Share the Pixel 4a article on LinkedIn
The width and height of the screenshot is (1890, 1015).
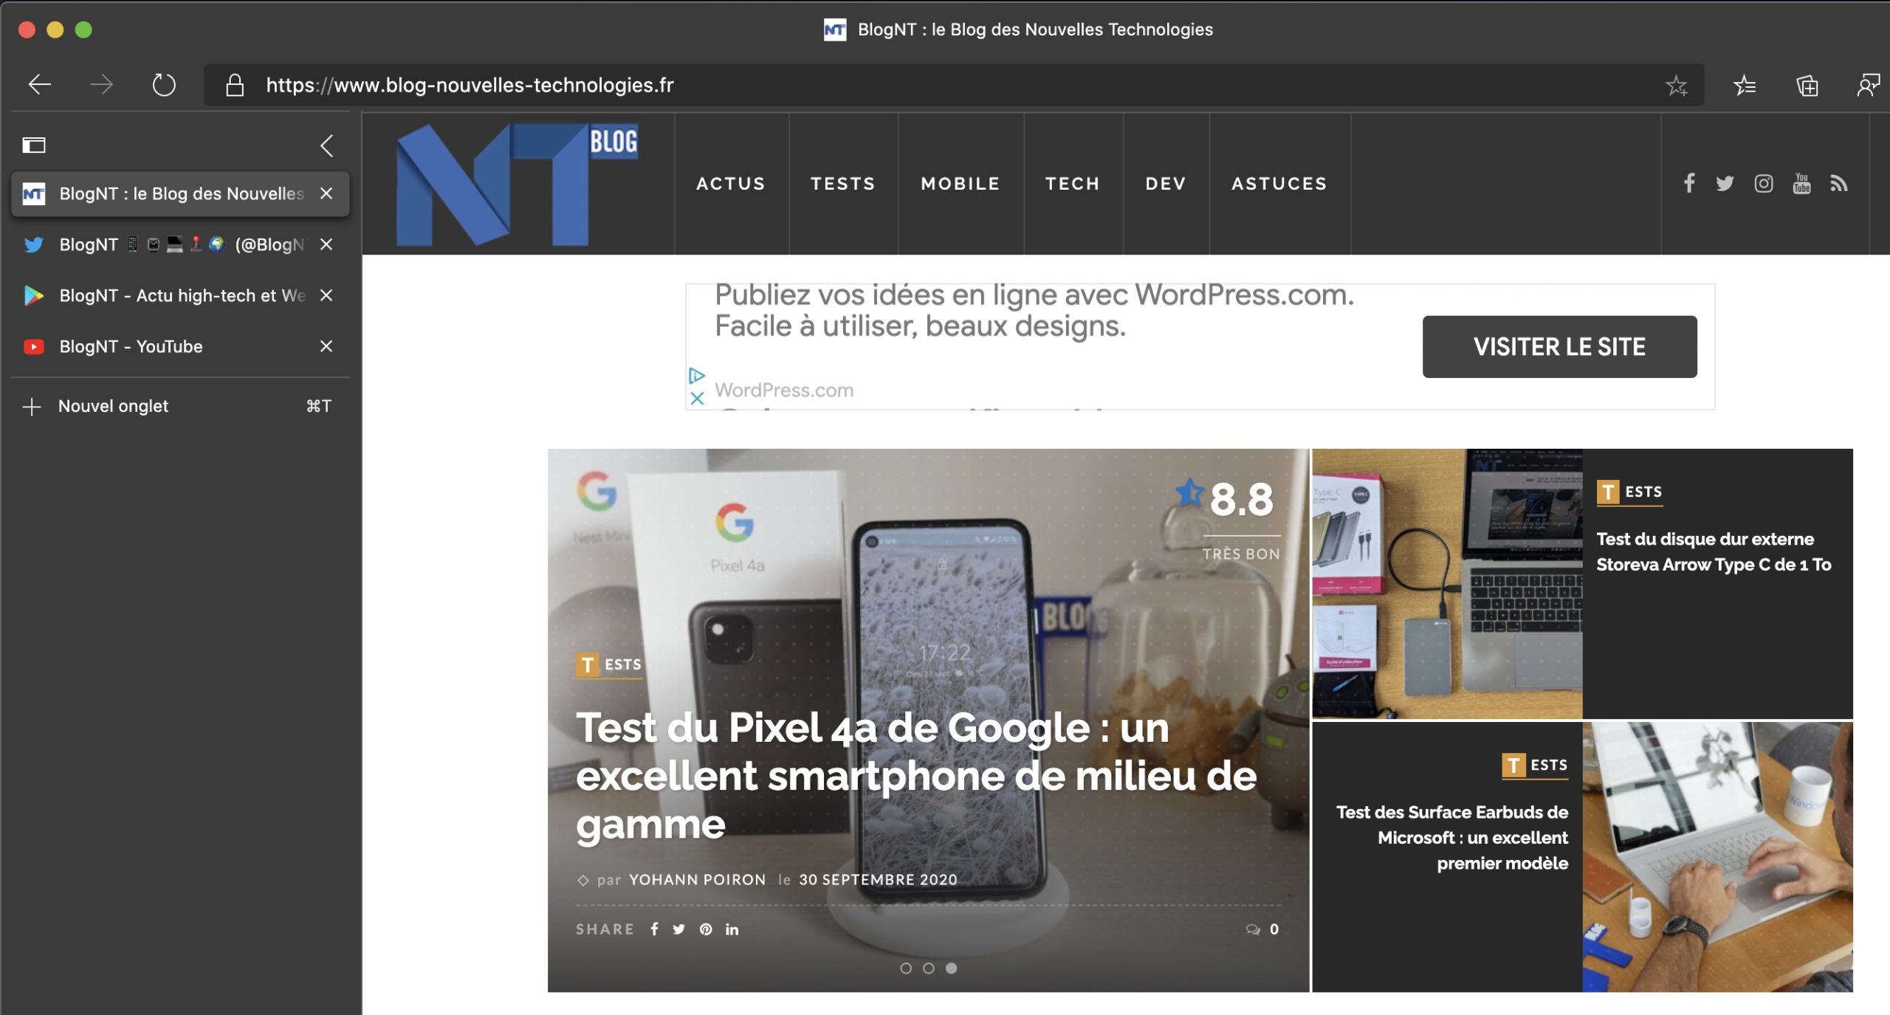(x=732, y=929)
